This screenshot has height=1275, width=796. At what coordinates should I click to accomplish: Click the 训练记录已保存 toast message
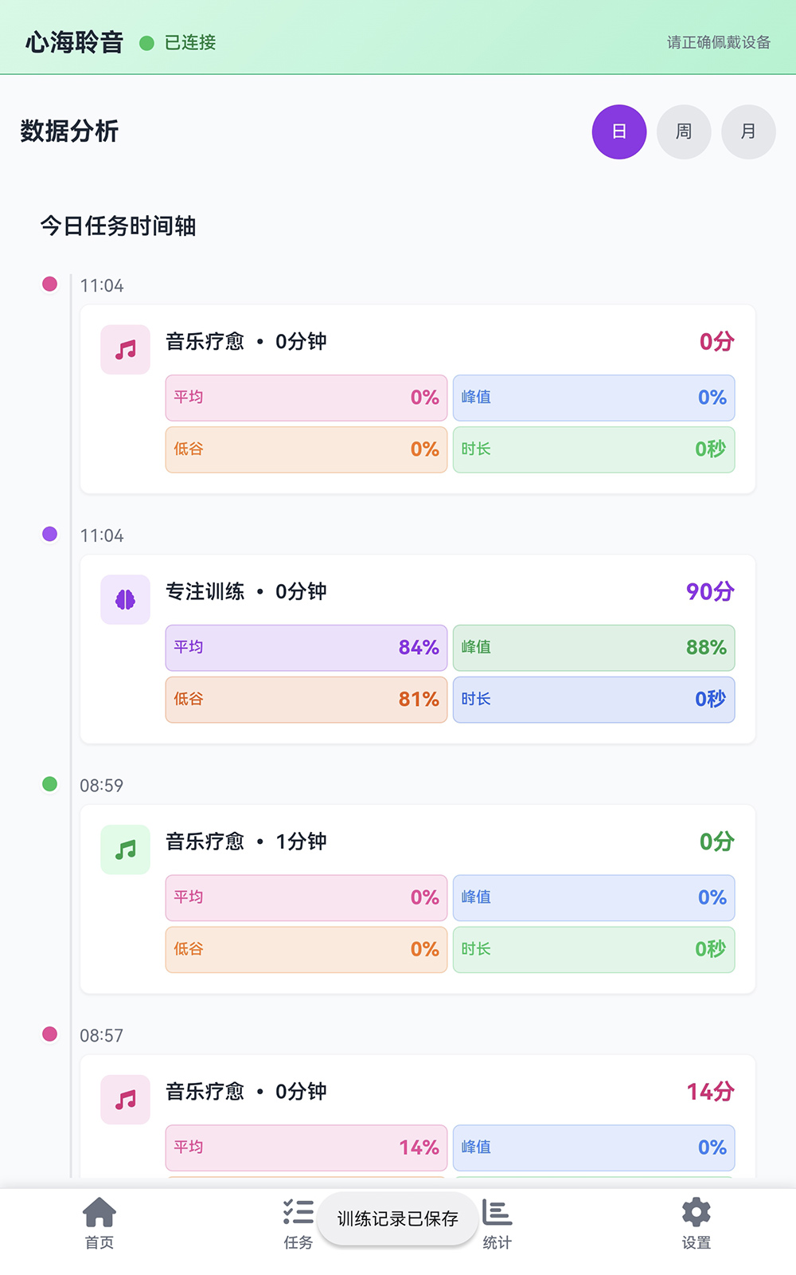398,1218
